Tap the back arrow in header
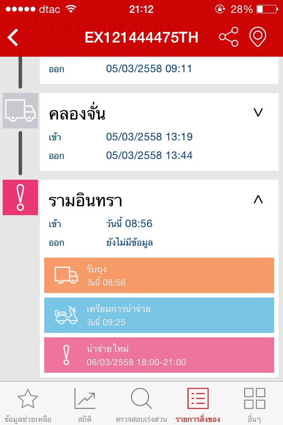This screenshot has height=425, width=283. (13, 38)
